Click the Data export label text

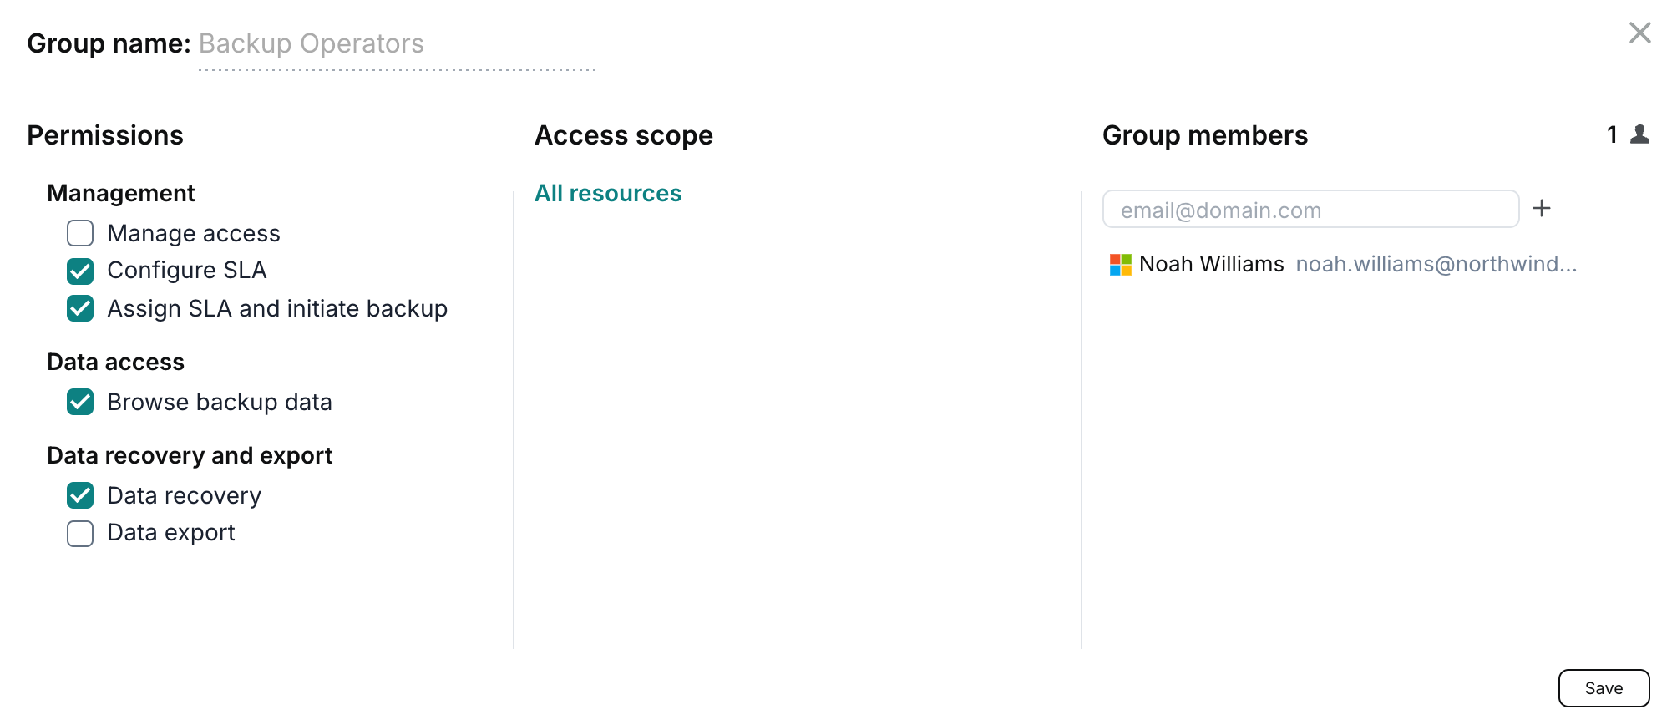[x=171, y=533]
